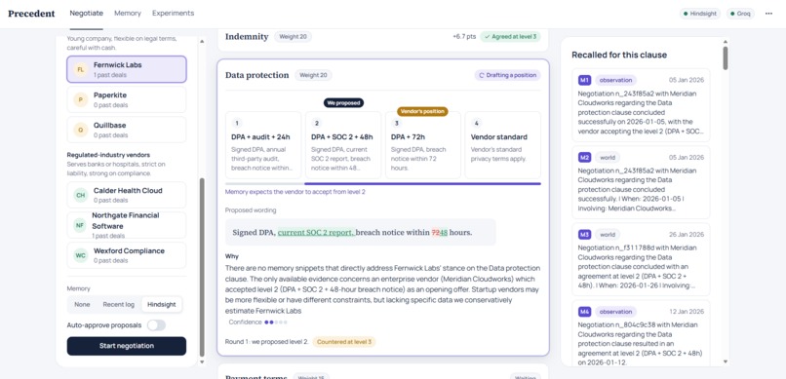Click the Vendor's position label

coord(422,111)
